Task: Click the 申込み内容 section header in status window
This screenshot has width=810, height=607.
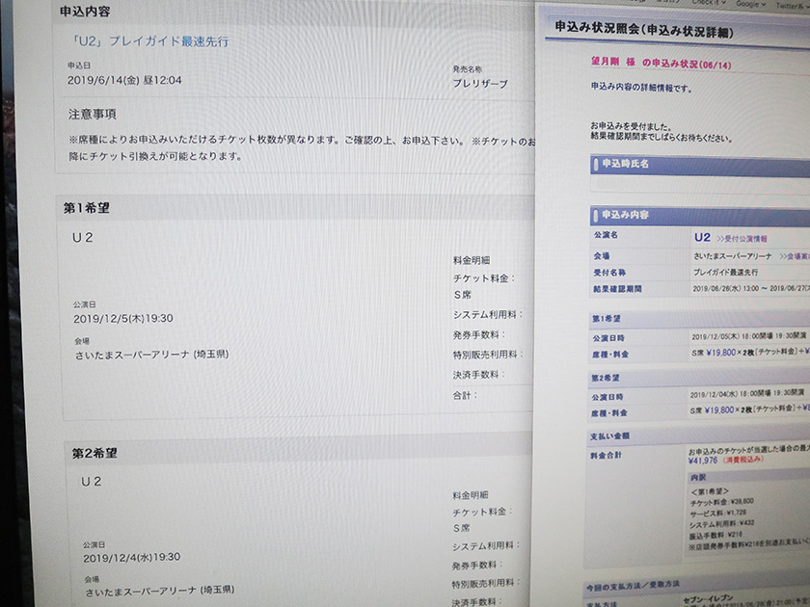Action: tap(700, 216)
